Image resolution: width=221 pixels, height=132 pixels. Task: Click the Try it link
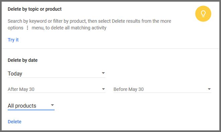(x=13, y=40)
